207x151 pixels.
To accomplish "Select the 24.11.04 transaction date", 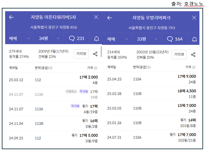I will (16, 123).
